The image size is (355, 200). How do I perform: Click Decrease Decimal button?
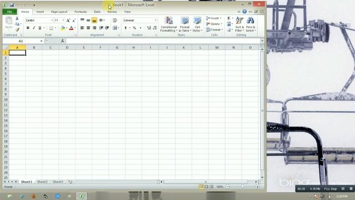coord(155,28)
